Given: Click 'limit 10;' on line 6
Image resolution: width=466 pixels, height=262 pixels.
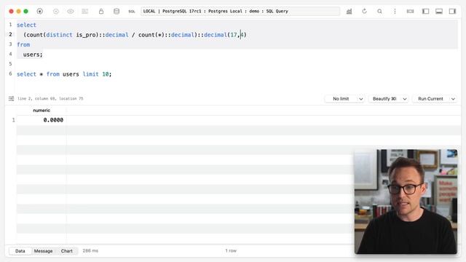Looking at the screenshot, I should [x=97, y=74].
